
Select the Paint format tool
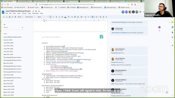15,17
